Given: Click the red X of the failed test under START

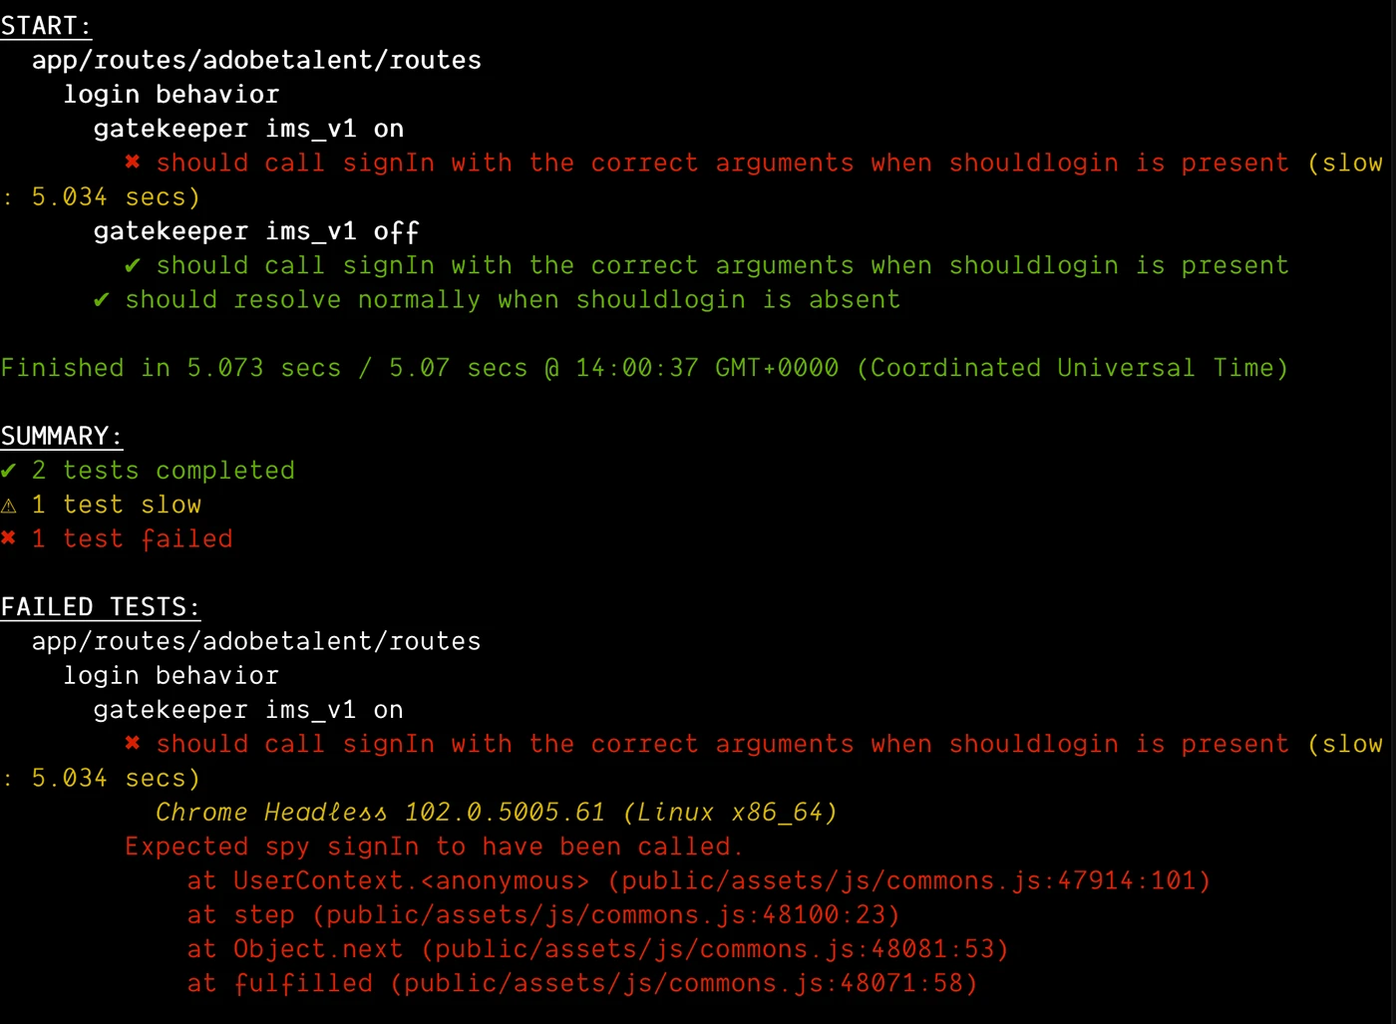Looking at the screenshot, I should [133, 163].
